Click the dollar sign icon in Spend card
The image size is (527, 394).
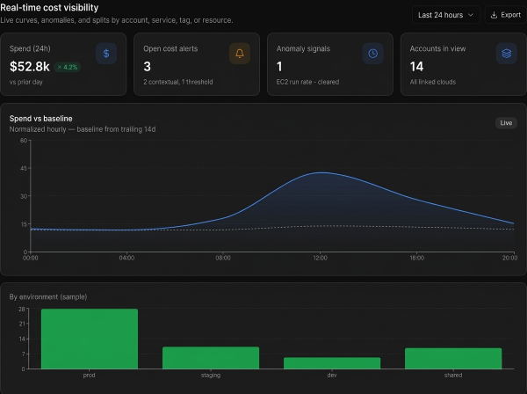coord(106,54)
